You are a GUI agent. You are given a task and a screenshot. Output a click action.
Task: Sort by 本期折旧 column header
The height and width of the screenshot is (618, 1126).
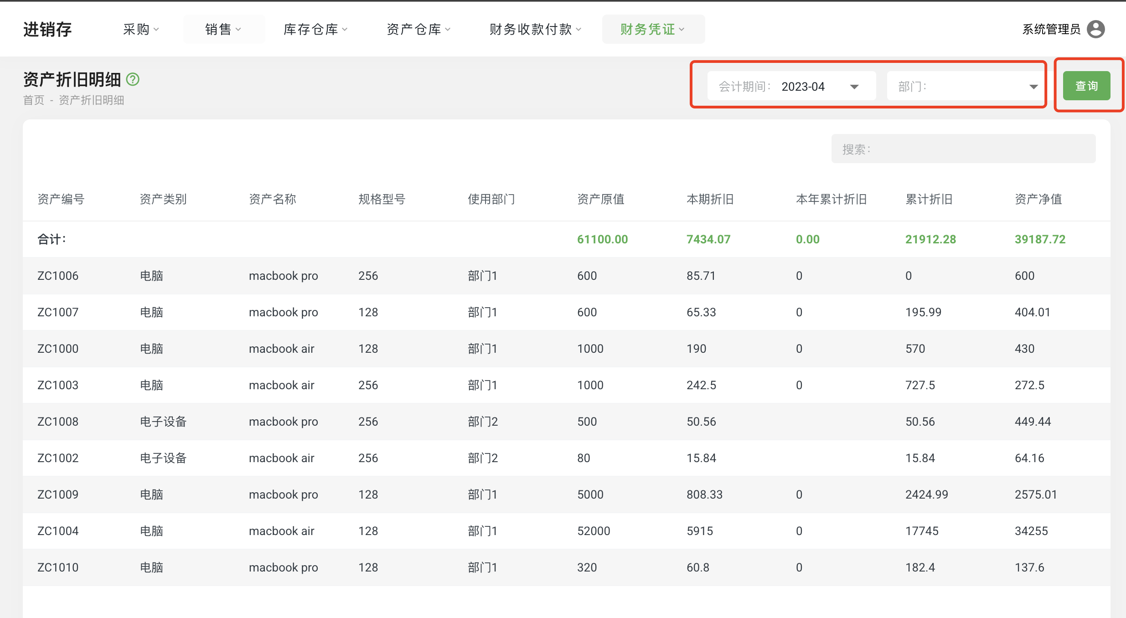click(710, 199)
